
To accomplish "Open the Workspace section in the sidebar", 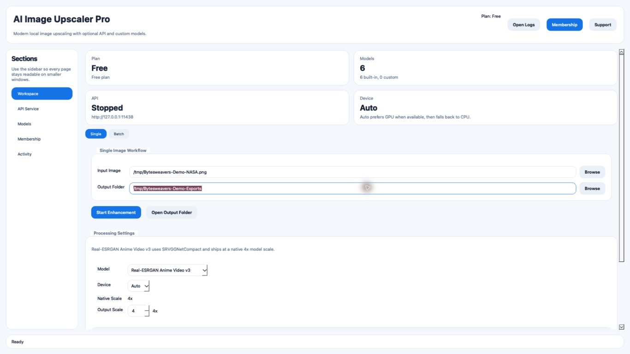I will coord(42,94).
